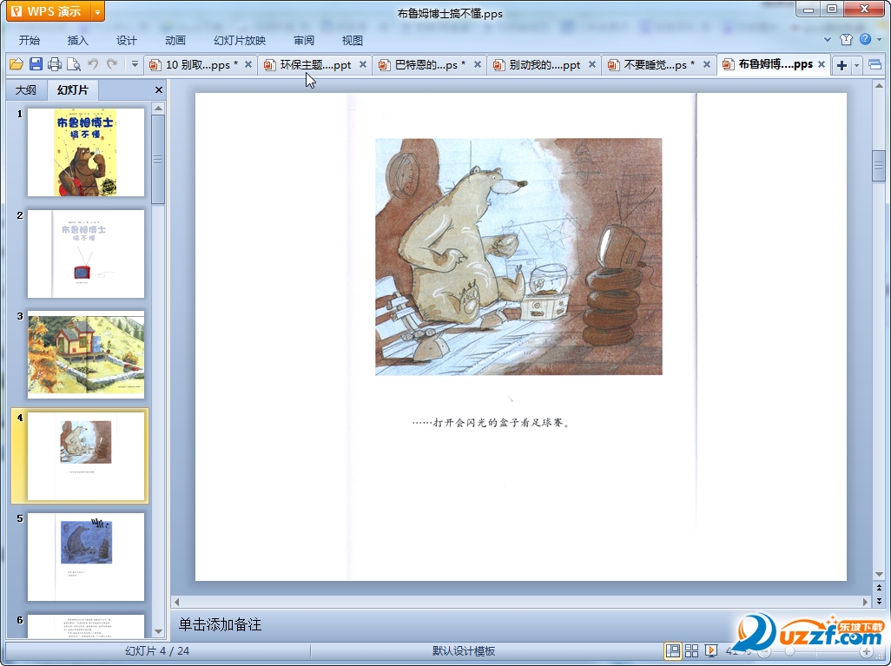Viewport: 891px width, 666px height.
Task: Click the 默认设计模板 status bar text
Action: [464, 651]
